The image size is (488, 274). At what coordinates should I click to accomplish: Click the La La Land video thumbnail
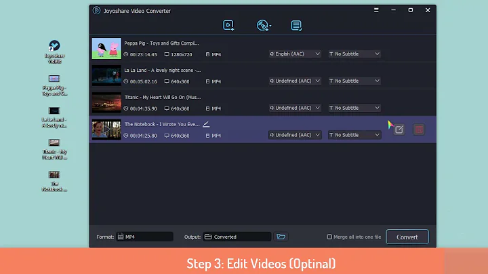click(106, 75)
